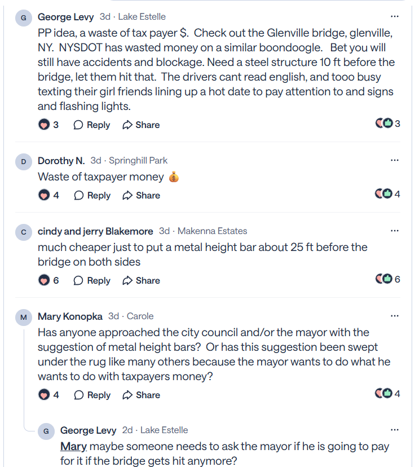Toggle heart reaction on Dorothy N.'s comment
The width and height of the screenshot is (415, 467).
[x=44, y=195]
